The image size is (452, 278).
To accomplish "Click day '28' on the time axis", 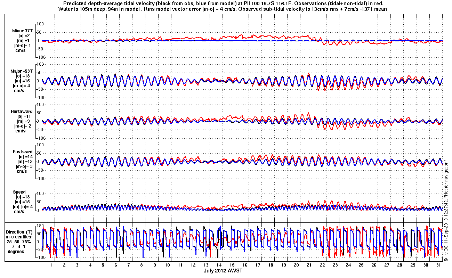I will [399, 265].
